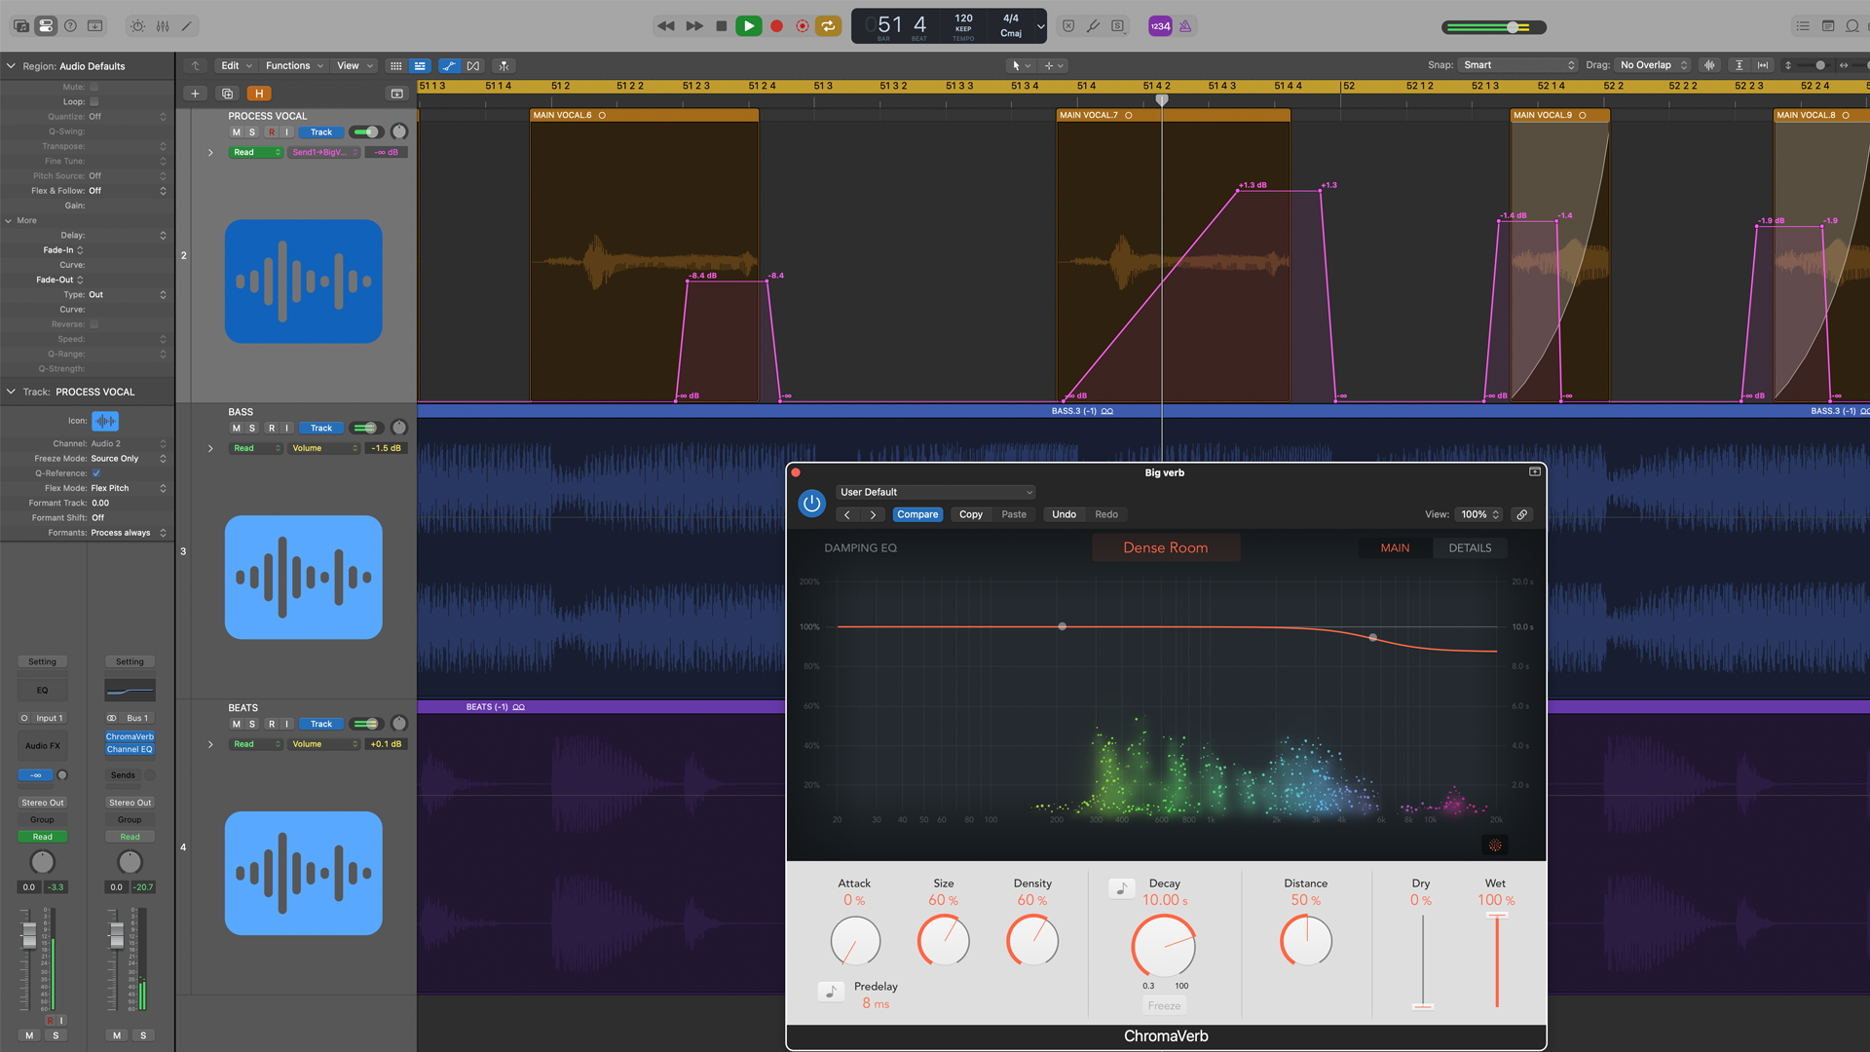Open Quick Help question mark icon
1870x1052 pixels.
pyautogui.click(x=70, y=26)
